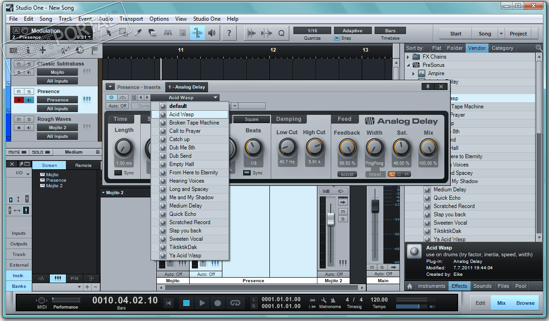The image size is (549, 321).
Task: Open dropdown arrow next to Song button
Action: 501,34
